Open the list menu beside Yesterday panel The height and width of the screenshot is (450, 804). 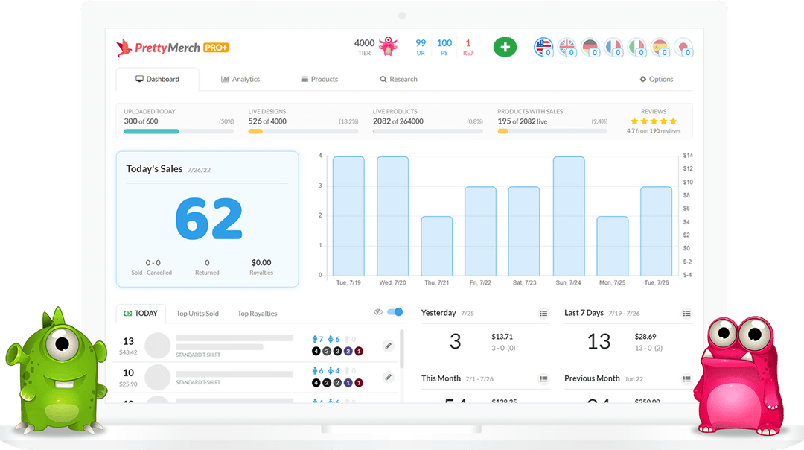tap(544, 314)
